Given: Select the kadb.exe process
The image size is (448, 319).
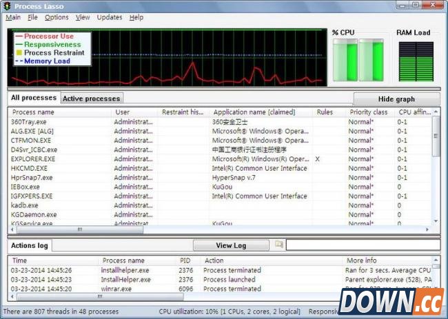Looking at the screenshot, I should pos(220,205).
